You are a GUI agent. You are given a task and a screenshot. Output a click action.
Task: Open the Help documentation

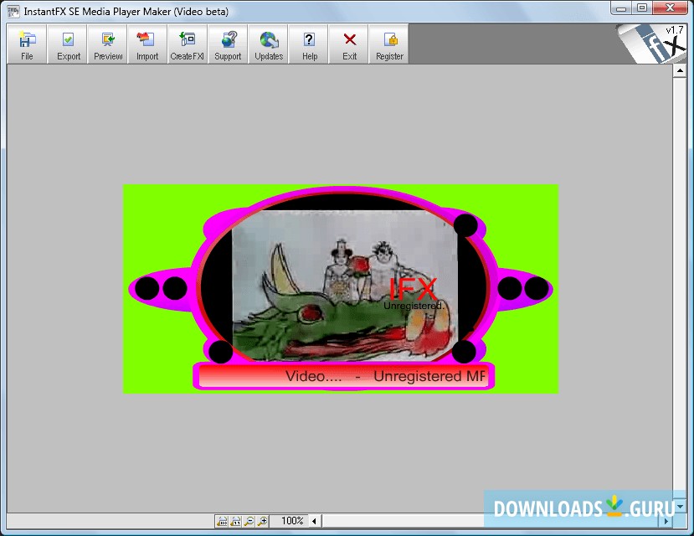309,44
